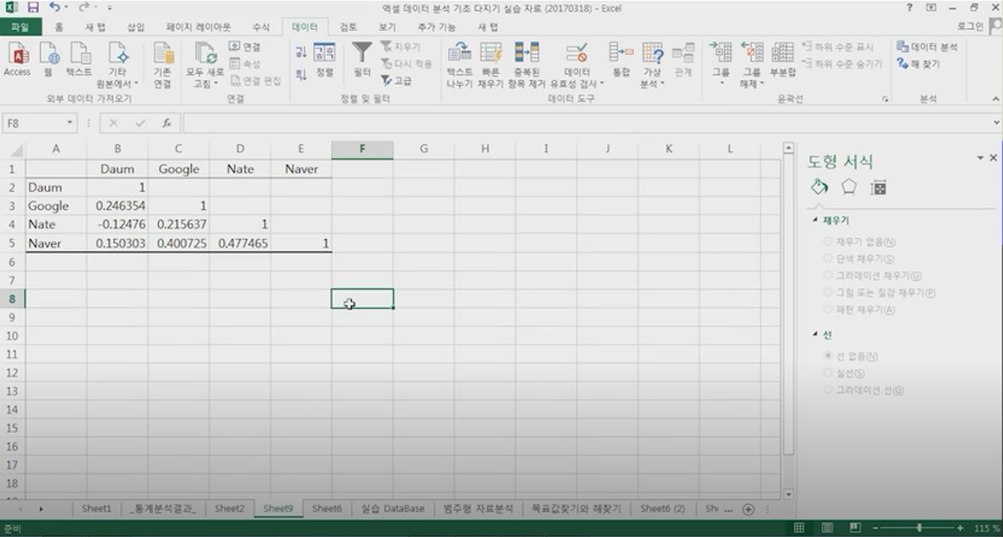Save workbook from quick access toolbar

pyautogui.click(x=33, y=7)
